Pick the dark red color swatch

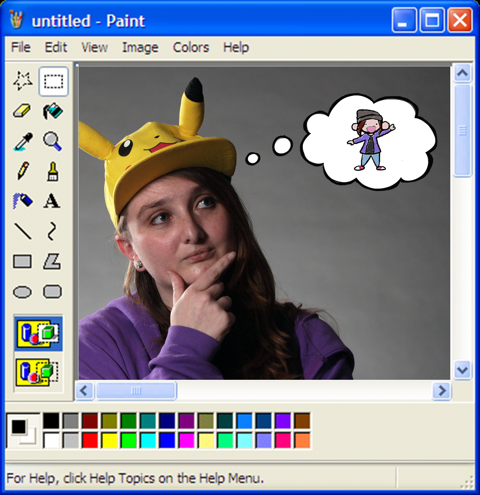click(90, 421)
